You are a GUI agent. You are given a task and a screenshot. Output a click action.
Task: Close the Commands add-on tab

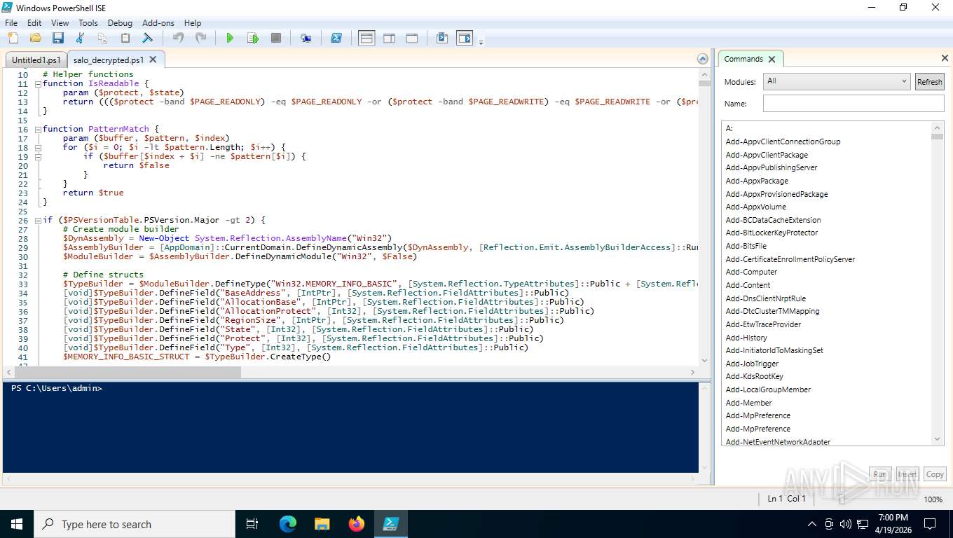[772, 60]
